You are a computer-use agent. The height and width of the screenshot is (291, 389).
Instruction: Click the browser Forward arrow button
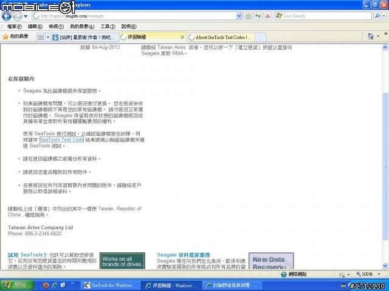[x=17, y=16]
